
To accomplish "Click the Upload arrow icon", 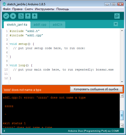I will (13, 16).
